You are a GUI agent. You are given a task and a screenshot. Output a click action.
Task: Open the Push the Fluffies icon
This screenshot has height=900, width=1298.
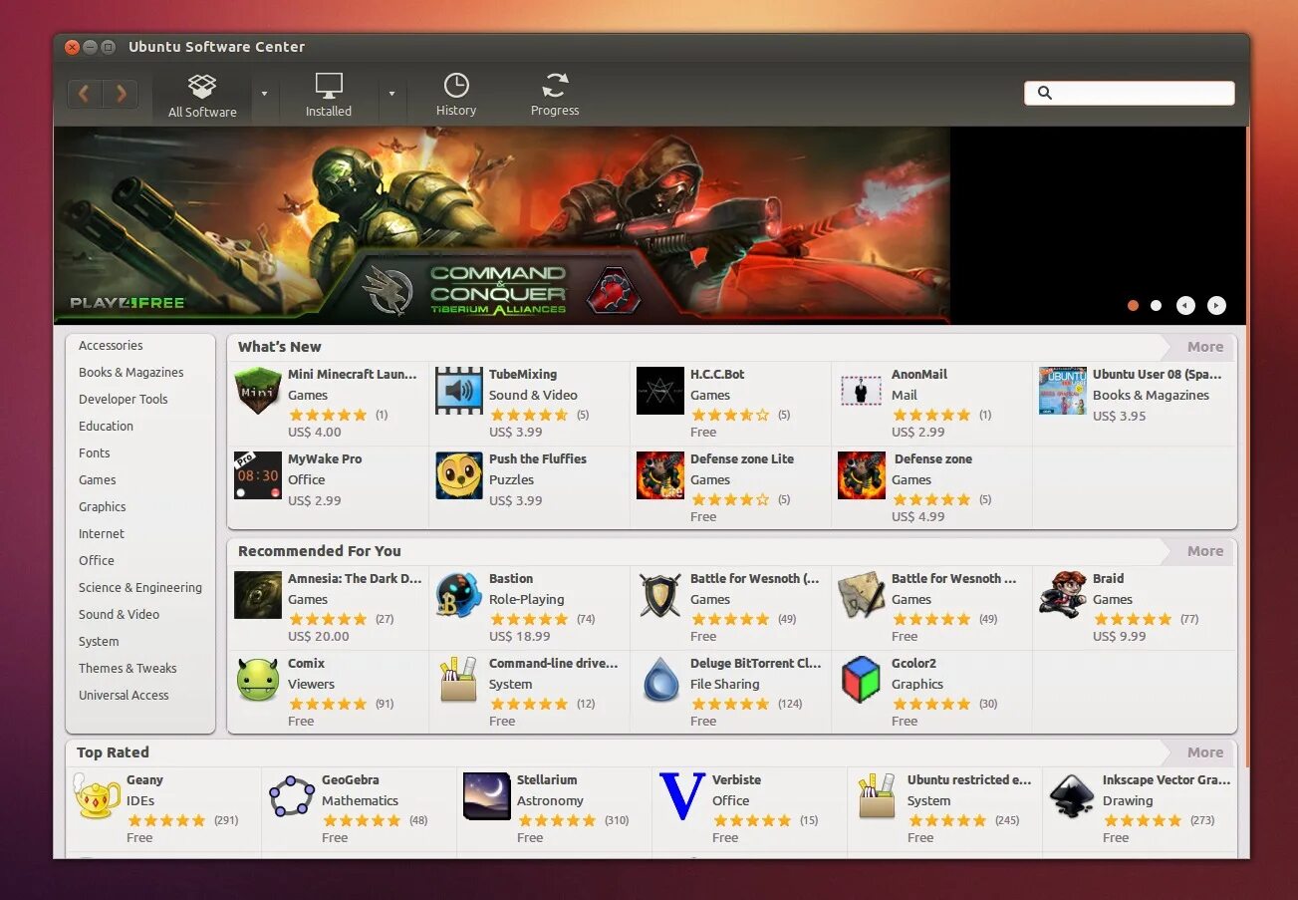click(459, 475)
